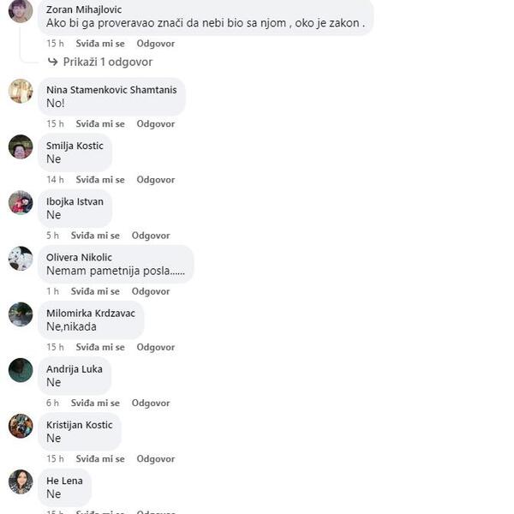
Task: Click Nina Stamenkovic Shamtanis avatar
Action: (21, 91)
